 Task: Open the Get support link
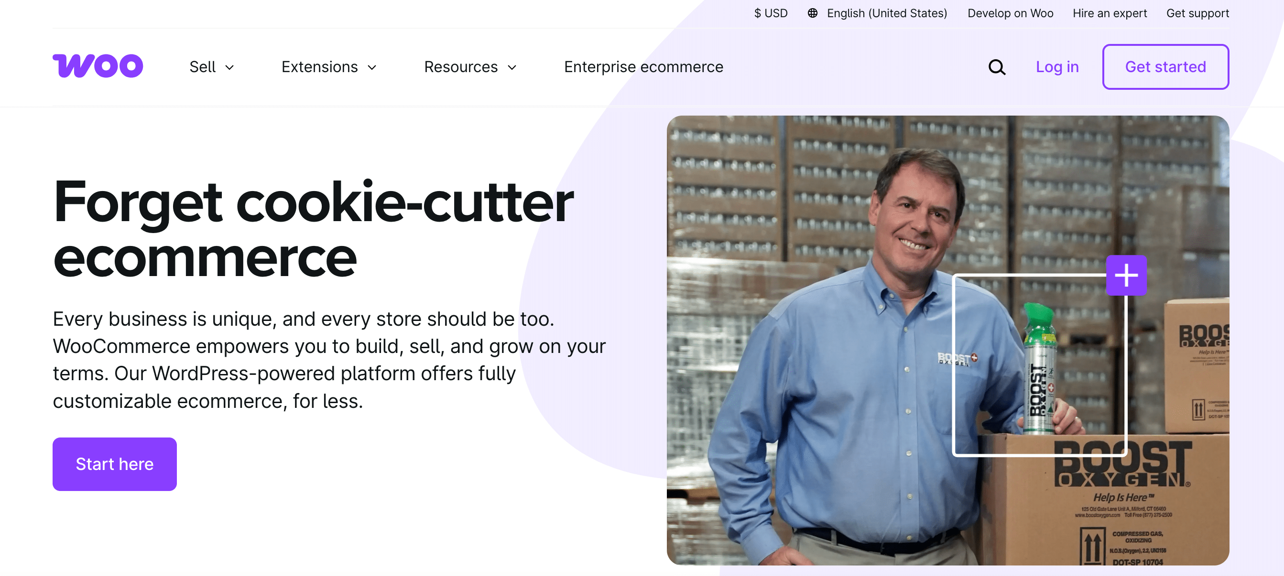(x=1197, y=13)
